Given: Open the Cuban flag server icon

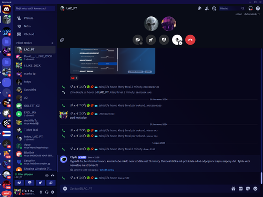Looking at the screenshot, I should coord(7,133).
